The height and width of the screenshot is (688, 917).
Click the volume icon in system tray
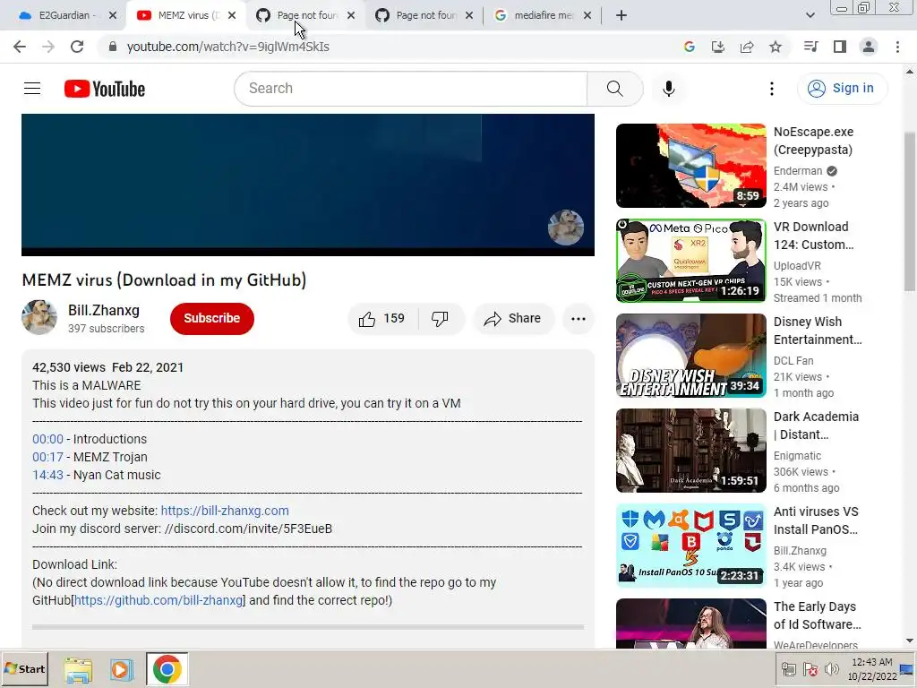coord(832,669)
